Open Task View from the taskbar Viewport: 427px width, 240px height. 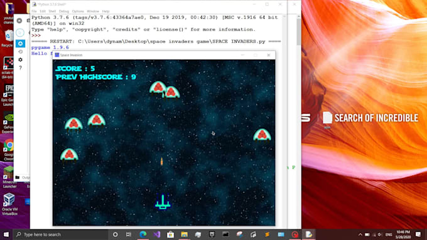(x=129, y=234)
